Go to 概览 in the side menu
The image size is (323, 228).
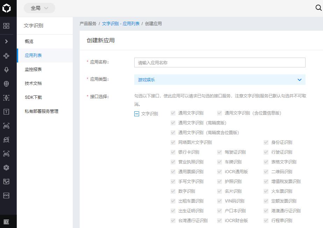pyautogui.click(x=45, y=41)
